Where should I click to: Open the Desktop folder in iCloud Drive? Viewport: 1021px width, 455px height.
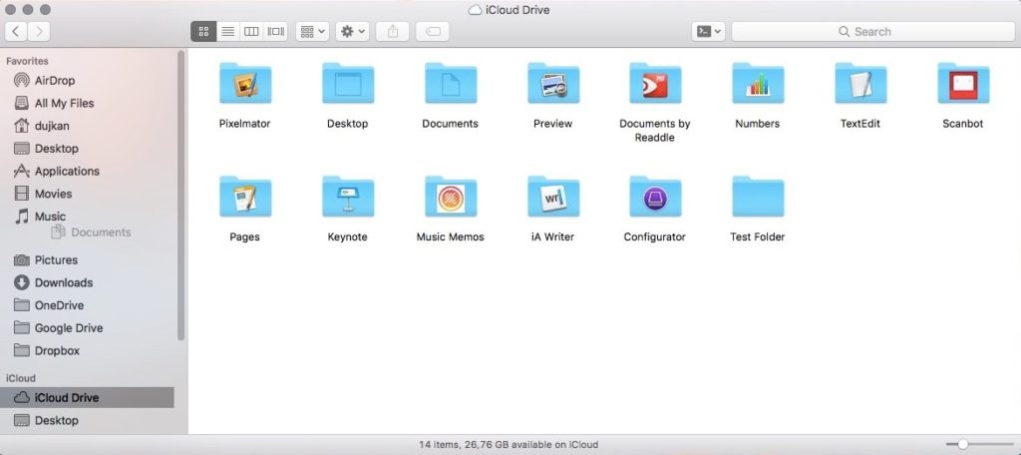[348, 84]
